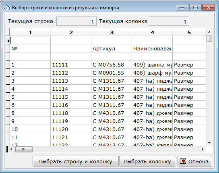Click the джемпер name cell in row 11119
219x173 pixels.
coord(152,121)
